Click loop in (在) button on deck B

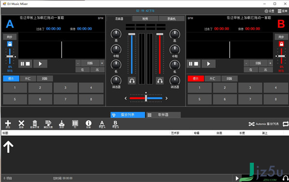pos(250,70)
